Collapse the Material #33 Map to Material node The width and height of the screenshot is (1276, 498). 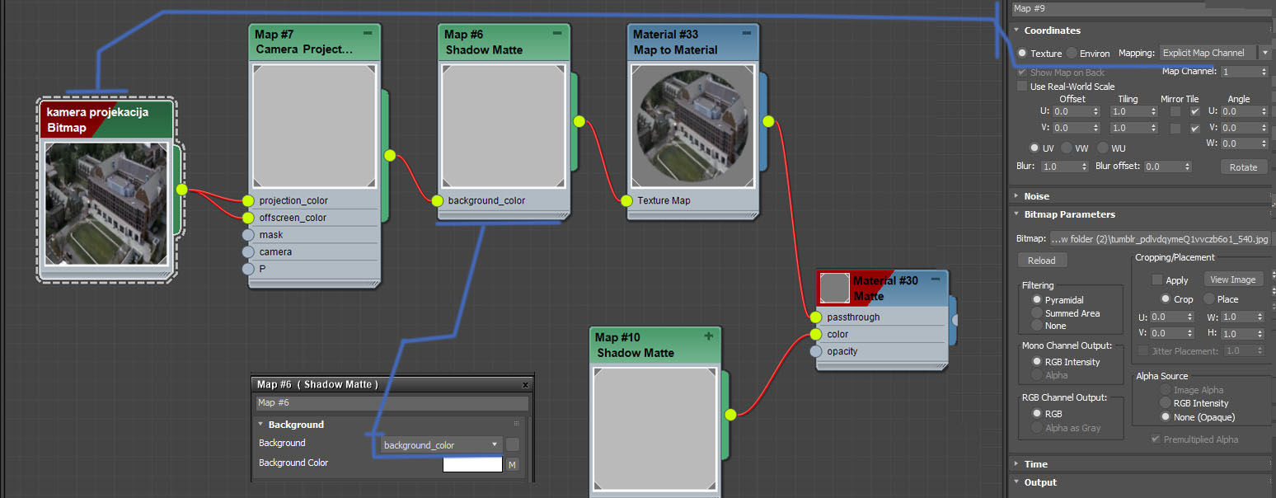coord(747,34)
